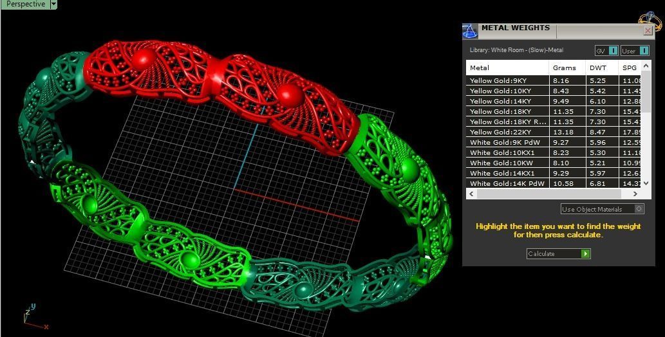
Task: Click the 5.25 DWT cell
Action: coord(602,80)
